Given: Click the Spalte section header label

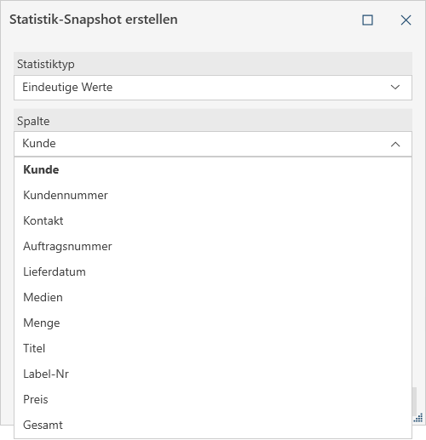Looking at the screenshot, I should coord(33,121).
